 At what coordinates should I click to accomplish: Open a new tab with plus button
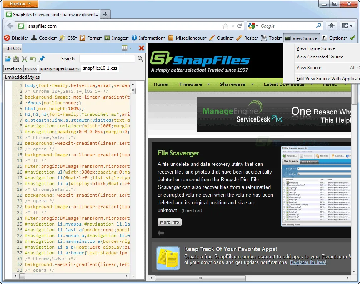click(x=105, y=14)
